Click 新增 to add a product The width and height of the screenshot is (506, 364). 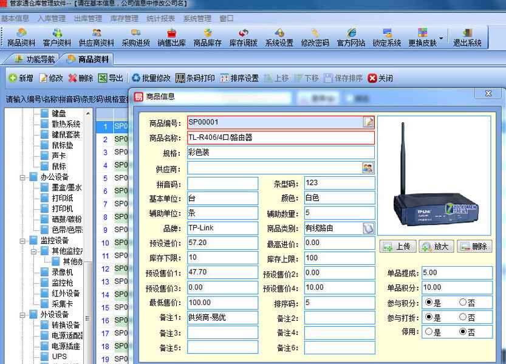coord(21,78)
